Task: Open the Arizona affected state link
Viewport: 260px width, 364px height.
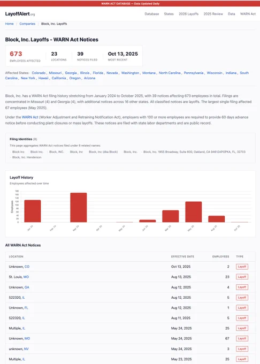Action: click(89, 78)
